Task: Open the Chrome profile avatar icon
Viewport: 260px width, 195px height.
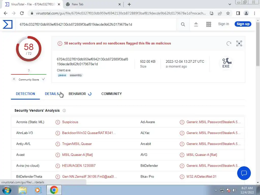Action: (246, 13)
